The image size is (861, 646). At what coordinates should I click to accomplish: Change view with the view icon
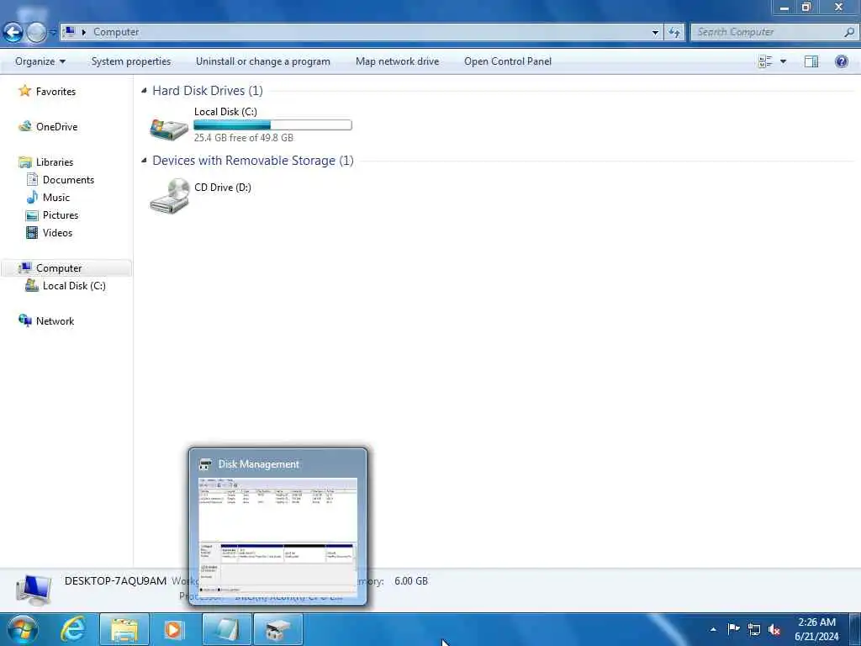[765, 61]
